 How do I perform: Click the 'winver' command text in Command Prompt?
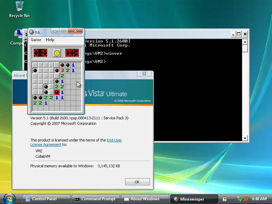[x=114, y=53]
